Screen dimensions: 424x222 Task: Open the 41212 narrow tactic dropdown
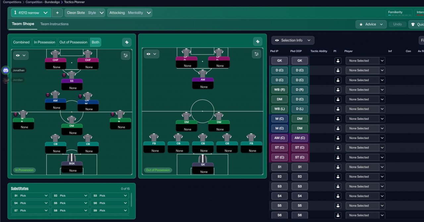[x=31, y=13]
